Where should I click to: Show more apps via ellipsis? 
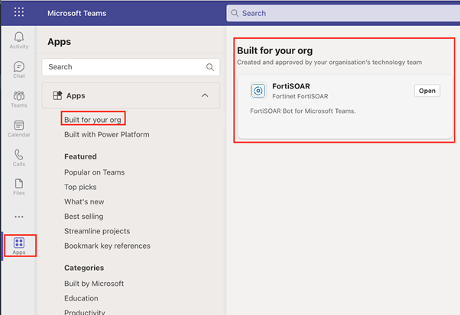(19, 217)
